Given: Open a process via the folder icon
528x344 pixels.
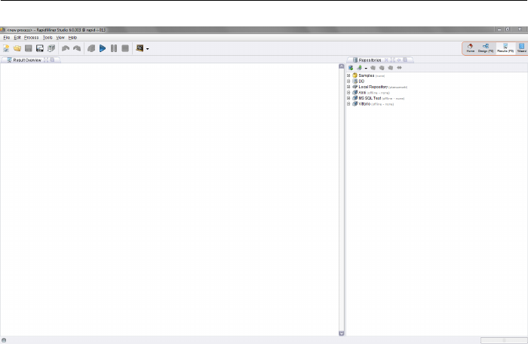Looking at the screenshot, I should 17,48.
